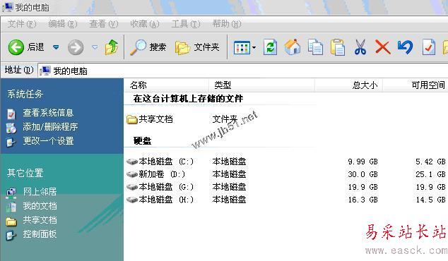Open the 编辑 (E) menu

click(x=63, y=24)
